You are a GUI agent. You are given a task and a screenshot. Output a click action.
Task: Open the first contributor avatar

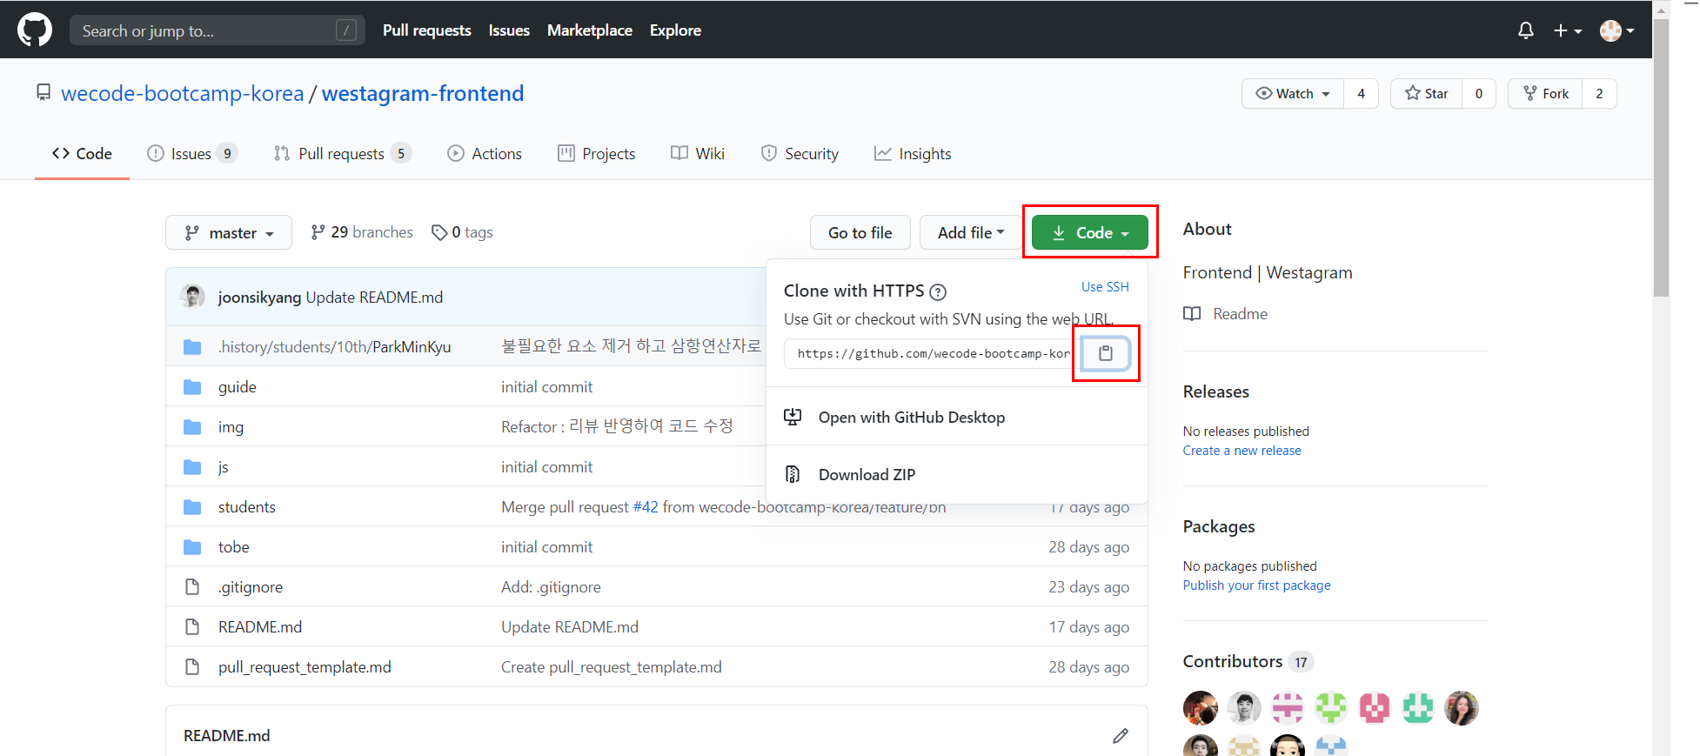tap(1201, 708)
